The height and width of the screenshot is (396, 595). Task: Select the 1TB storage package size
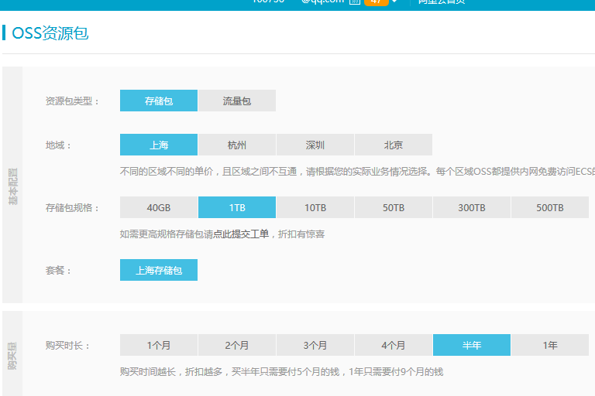point(237,207)
